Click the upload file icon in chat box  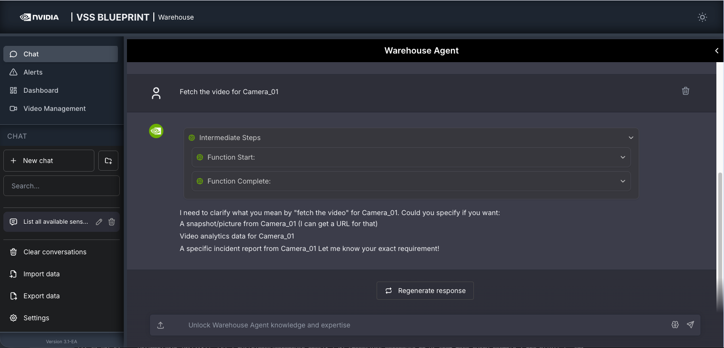click(161, 325)
